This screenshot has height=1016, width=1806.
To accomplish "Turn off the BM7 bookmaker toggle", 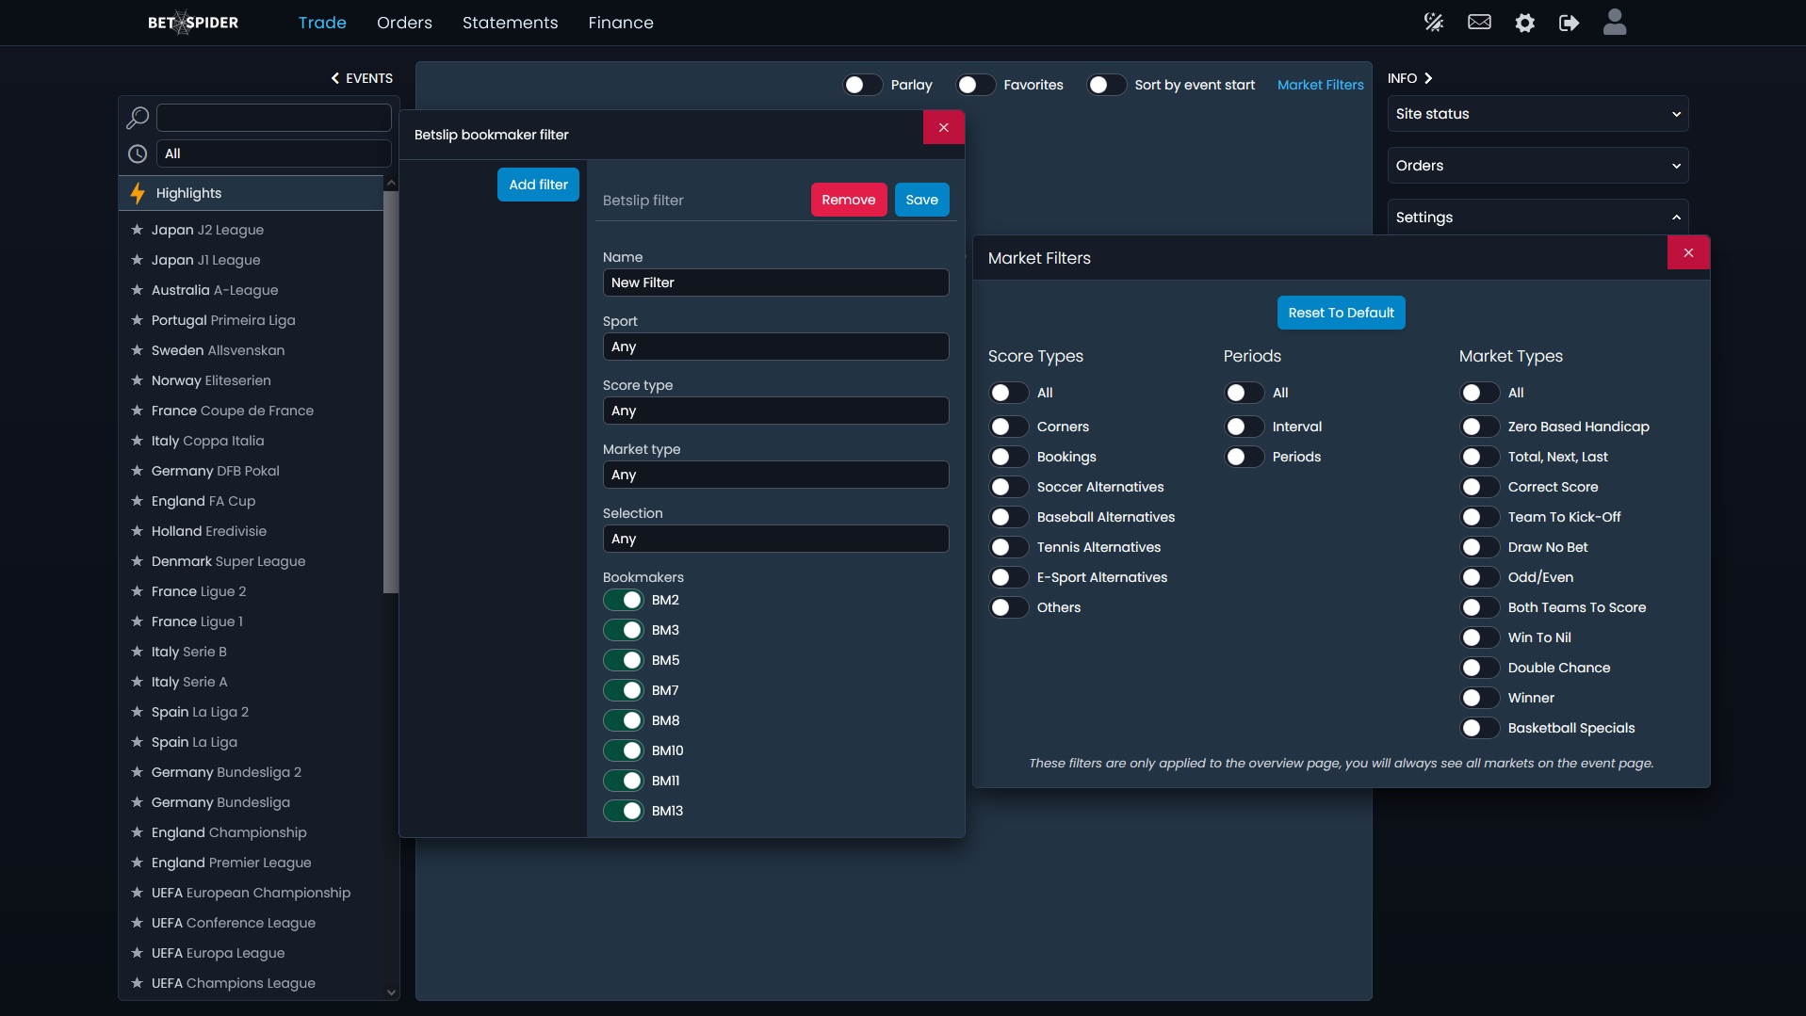I will 624,690.
